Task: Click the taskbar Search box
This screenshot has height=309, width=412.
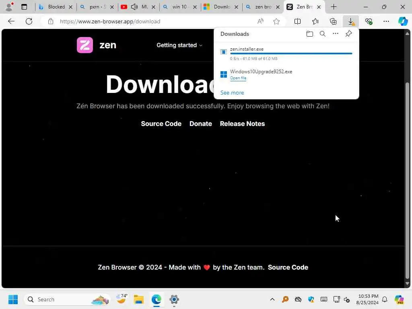Action: [x=67, y=299]
